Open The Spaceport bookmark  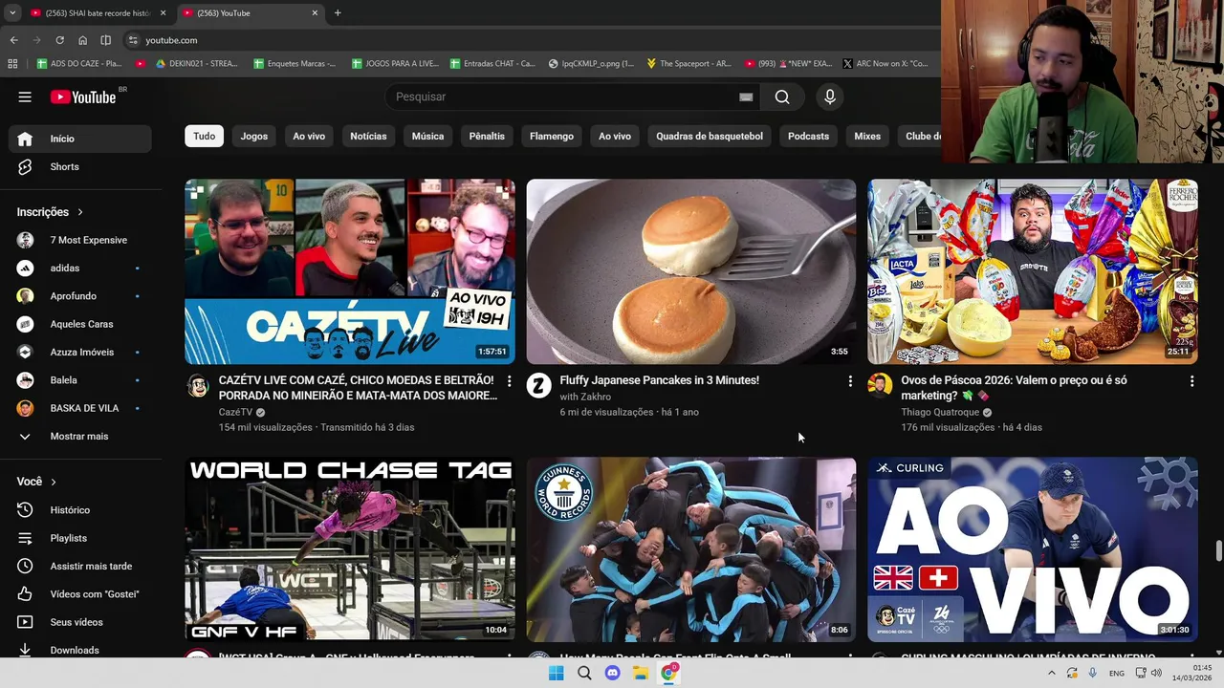[x=688, y=63]
